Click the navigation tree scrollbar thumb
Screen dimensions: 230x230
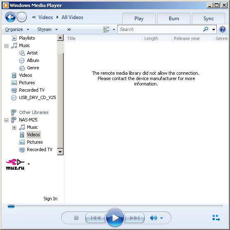(60, 100)
